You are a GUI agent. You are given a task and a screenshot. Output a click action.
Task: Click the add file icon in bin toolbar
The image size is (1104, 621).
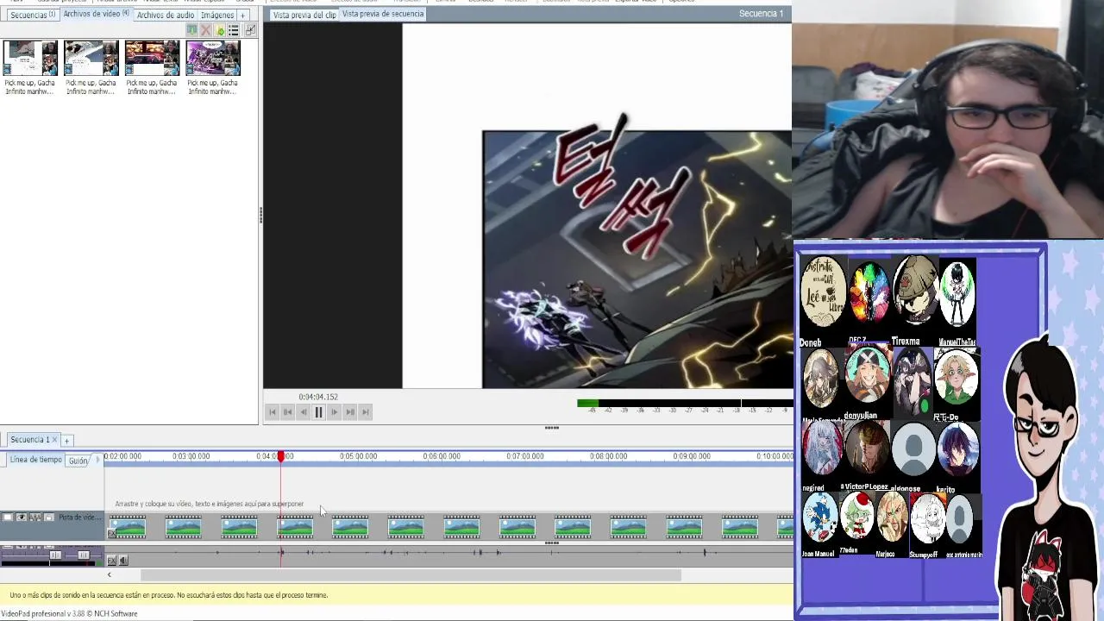click(x=220, y=30)
